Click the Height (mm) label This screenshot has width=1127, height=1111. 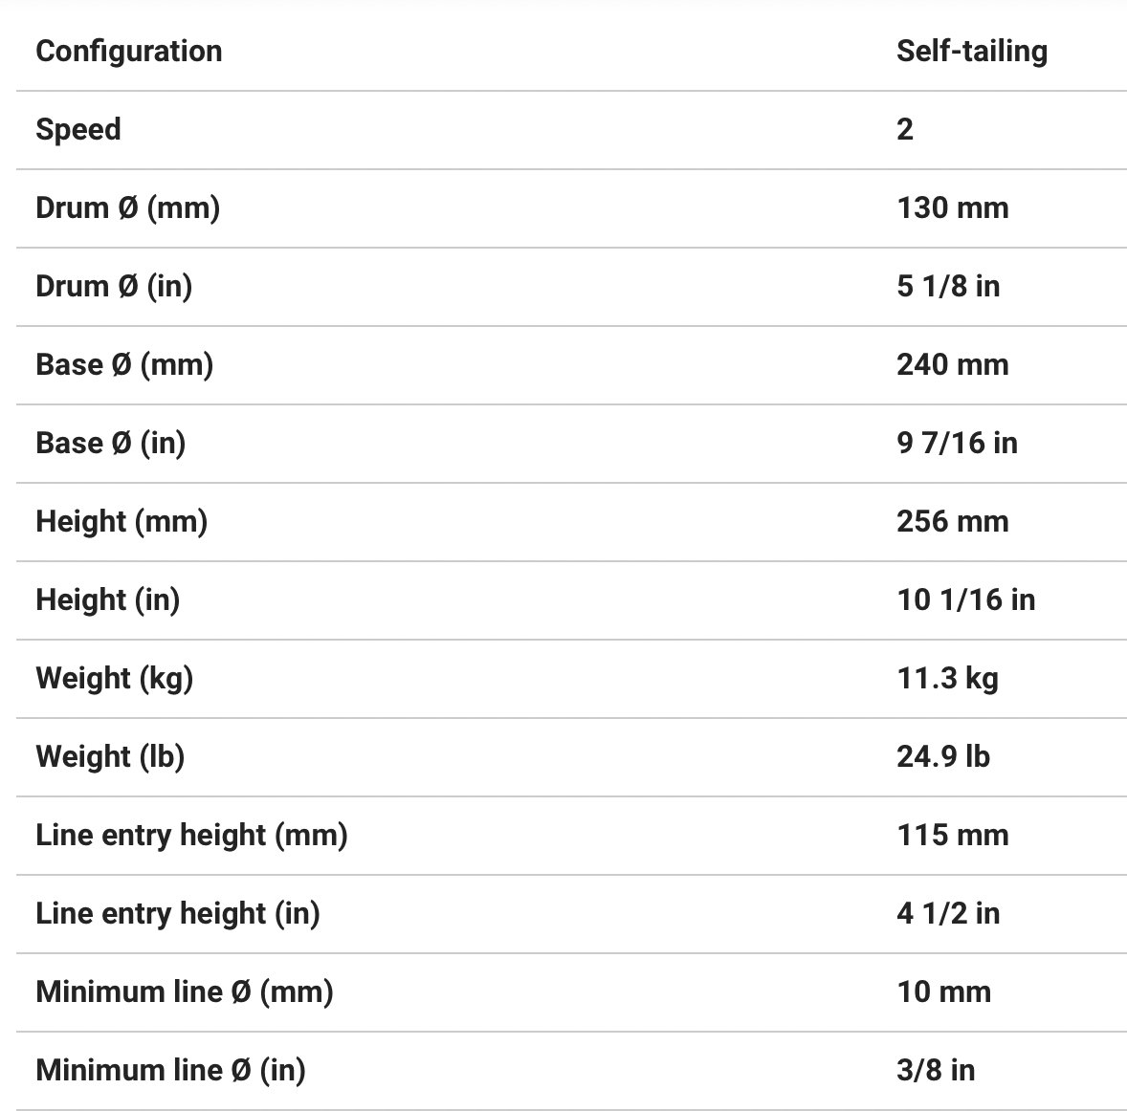point(122,521)
